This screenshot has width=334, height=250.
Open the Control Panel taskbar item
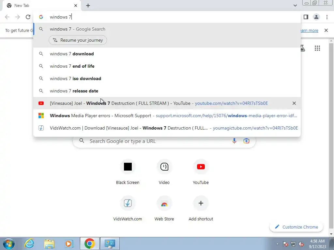click(x=110, y=243)
